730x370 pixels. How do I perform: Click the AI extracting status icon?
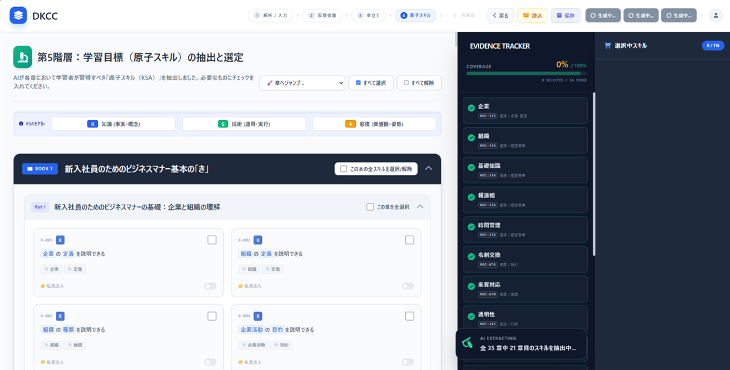(x=467, y=343)
